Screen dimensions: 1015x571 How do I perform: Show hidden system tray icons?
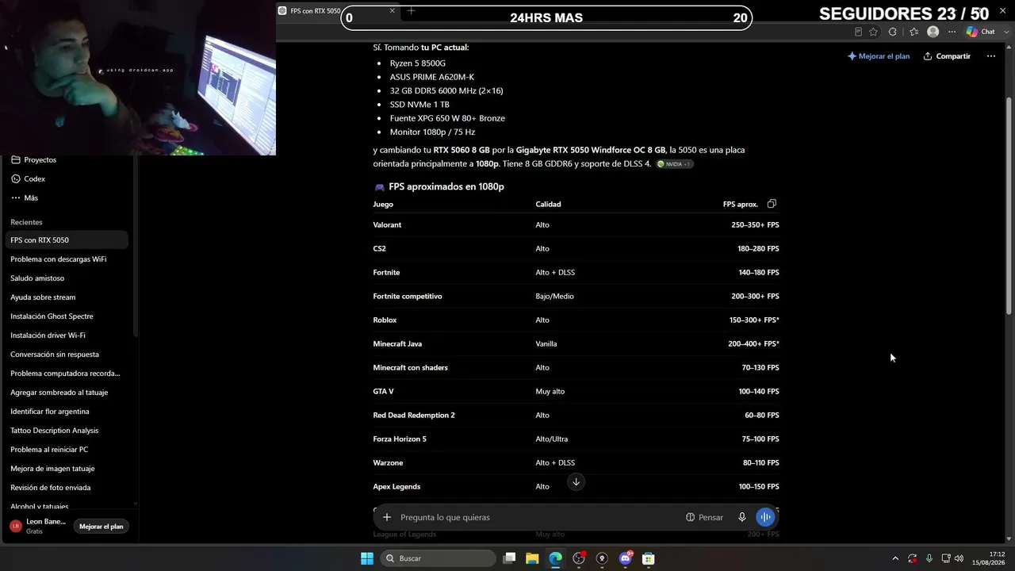pyautogui.click(x=895, y=558)
